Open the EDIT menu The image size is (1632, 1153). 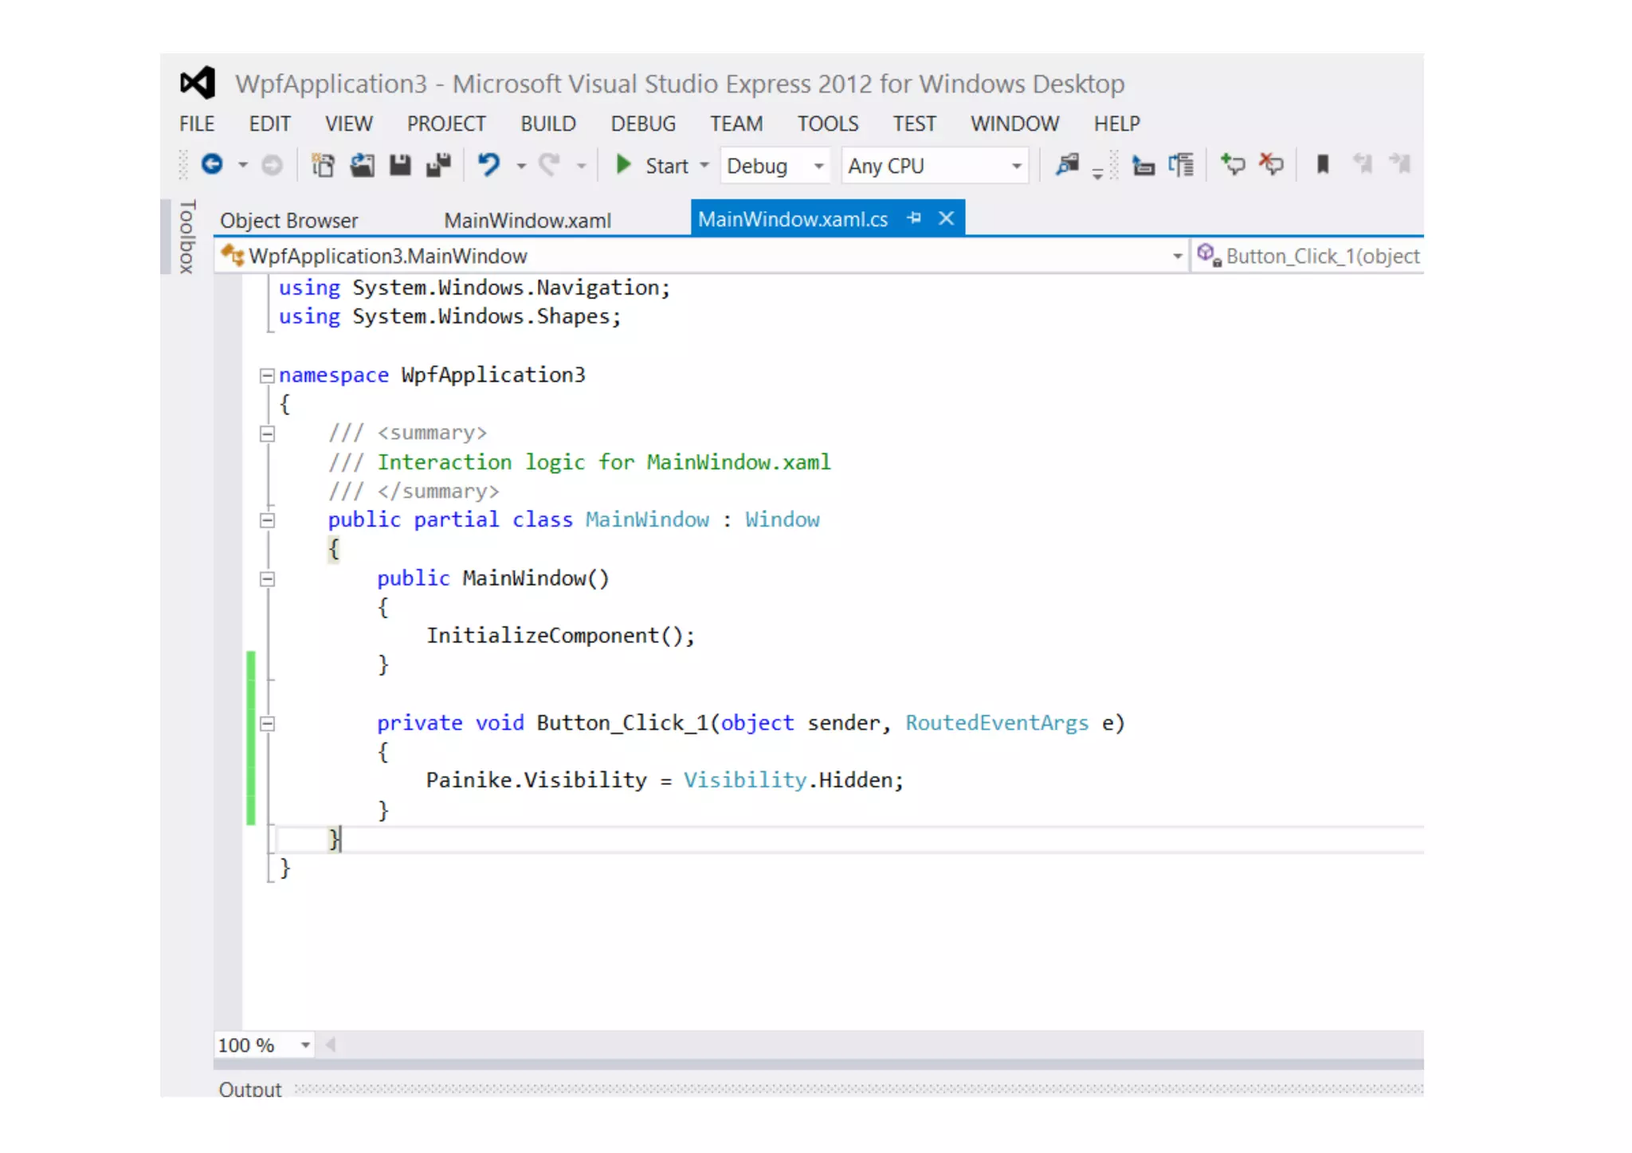pos(269,124)
